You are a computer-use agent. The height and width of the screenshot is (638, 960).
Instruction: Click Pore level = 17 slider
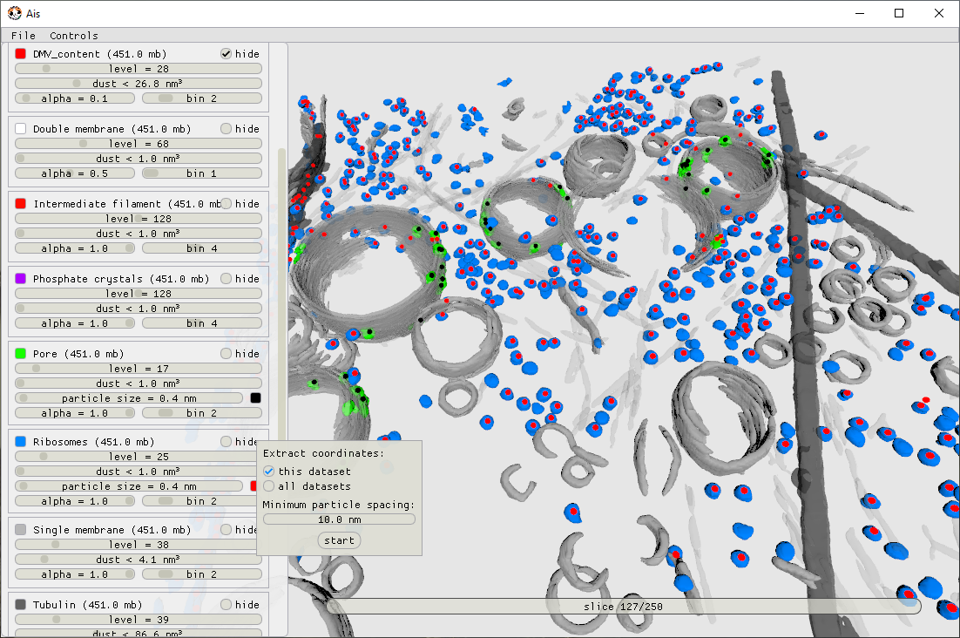point(139,368)
